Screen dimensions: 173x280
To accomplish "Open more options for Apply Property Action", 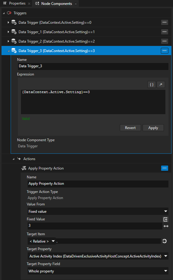I will (x=164, y=168).
